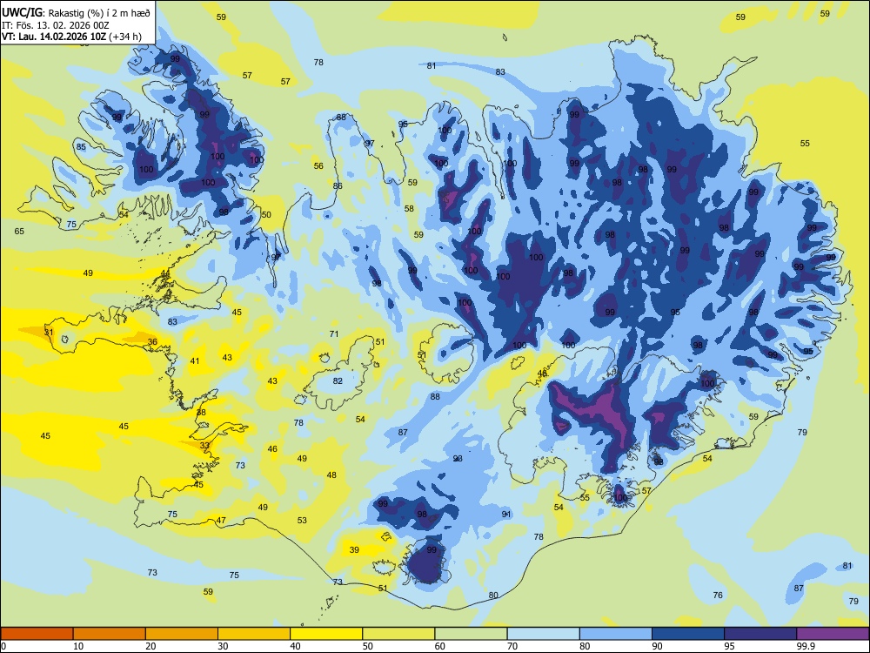This screenshot has width=870, height=653.
Task: Click the indigo 95–99.9 legend swatch
Action: tap(760, 634)
